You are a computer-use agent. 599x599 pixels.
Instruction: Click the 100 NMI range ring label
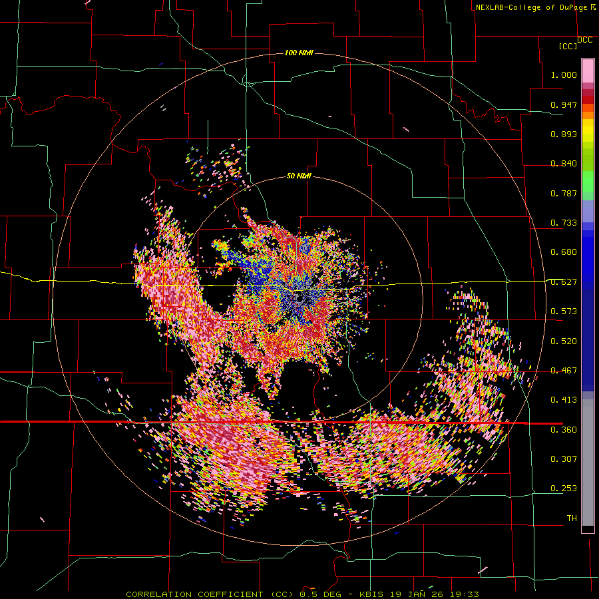tap(299, 53)
